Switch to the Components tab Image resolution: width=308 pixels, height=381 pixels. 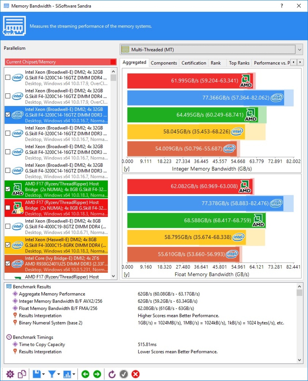coord(164,63)
